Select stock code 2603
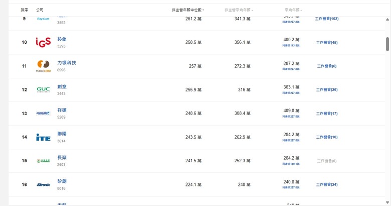 61,164
